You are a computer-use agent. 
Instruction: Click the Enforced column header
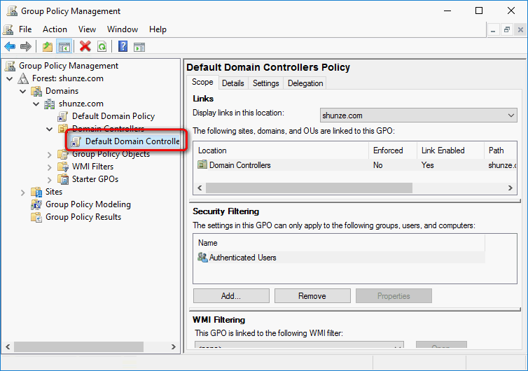393,150
